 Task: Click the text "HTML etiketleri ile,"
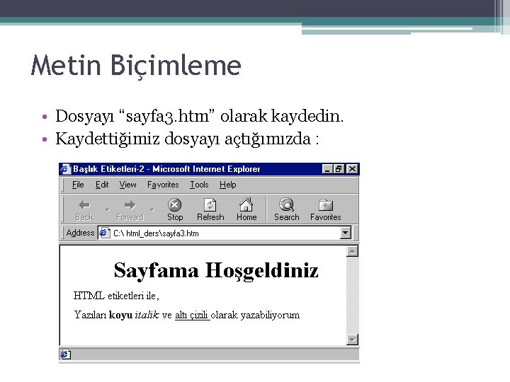coord(116,296)
